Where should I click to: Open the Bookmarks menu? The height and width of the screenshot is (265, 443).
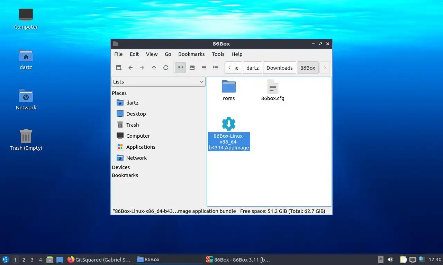click(x=191, y=54)
